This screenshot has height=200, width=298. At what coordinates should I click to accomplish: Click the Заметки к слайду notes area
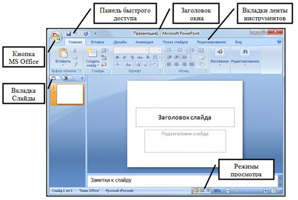coord(182,180)
